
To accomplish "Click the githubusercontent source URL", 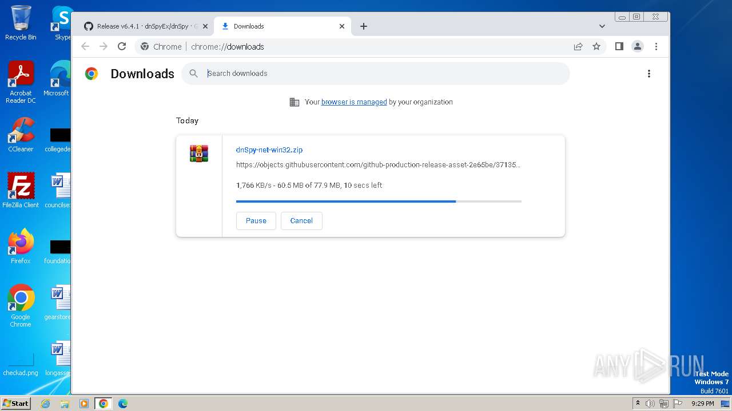I will (x=378, y=165).
